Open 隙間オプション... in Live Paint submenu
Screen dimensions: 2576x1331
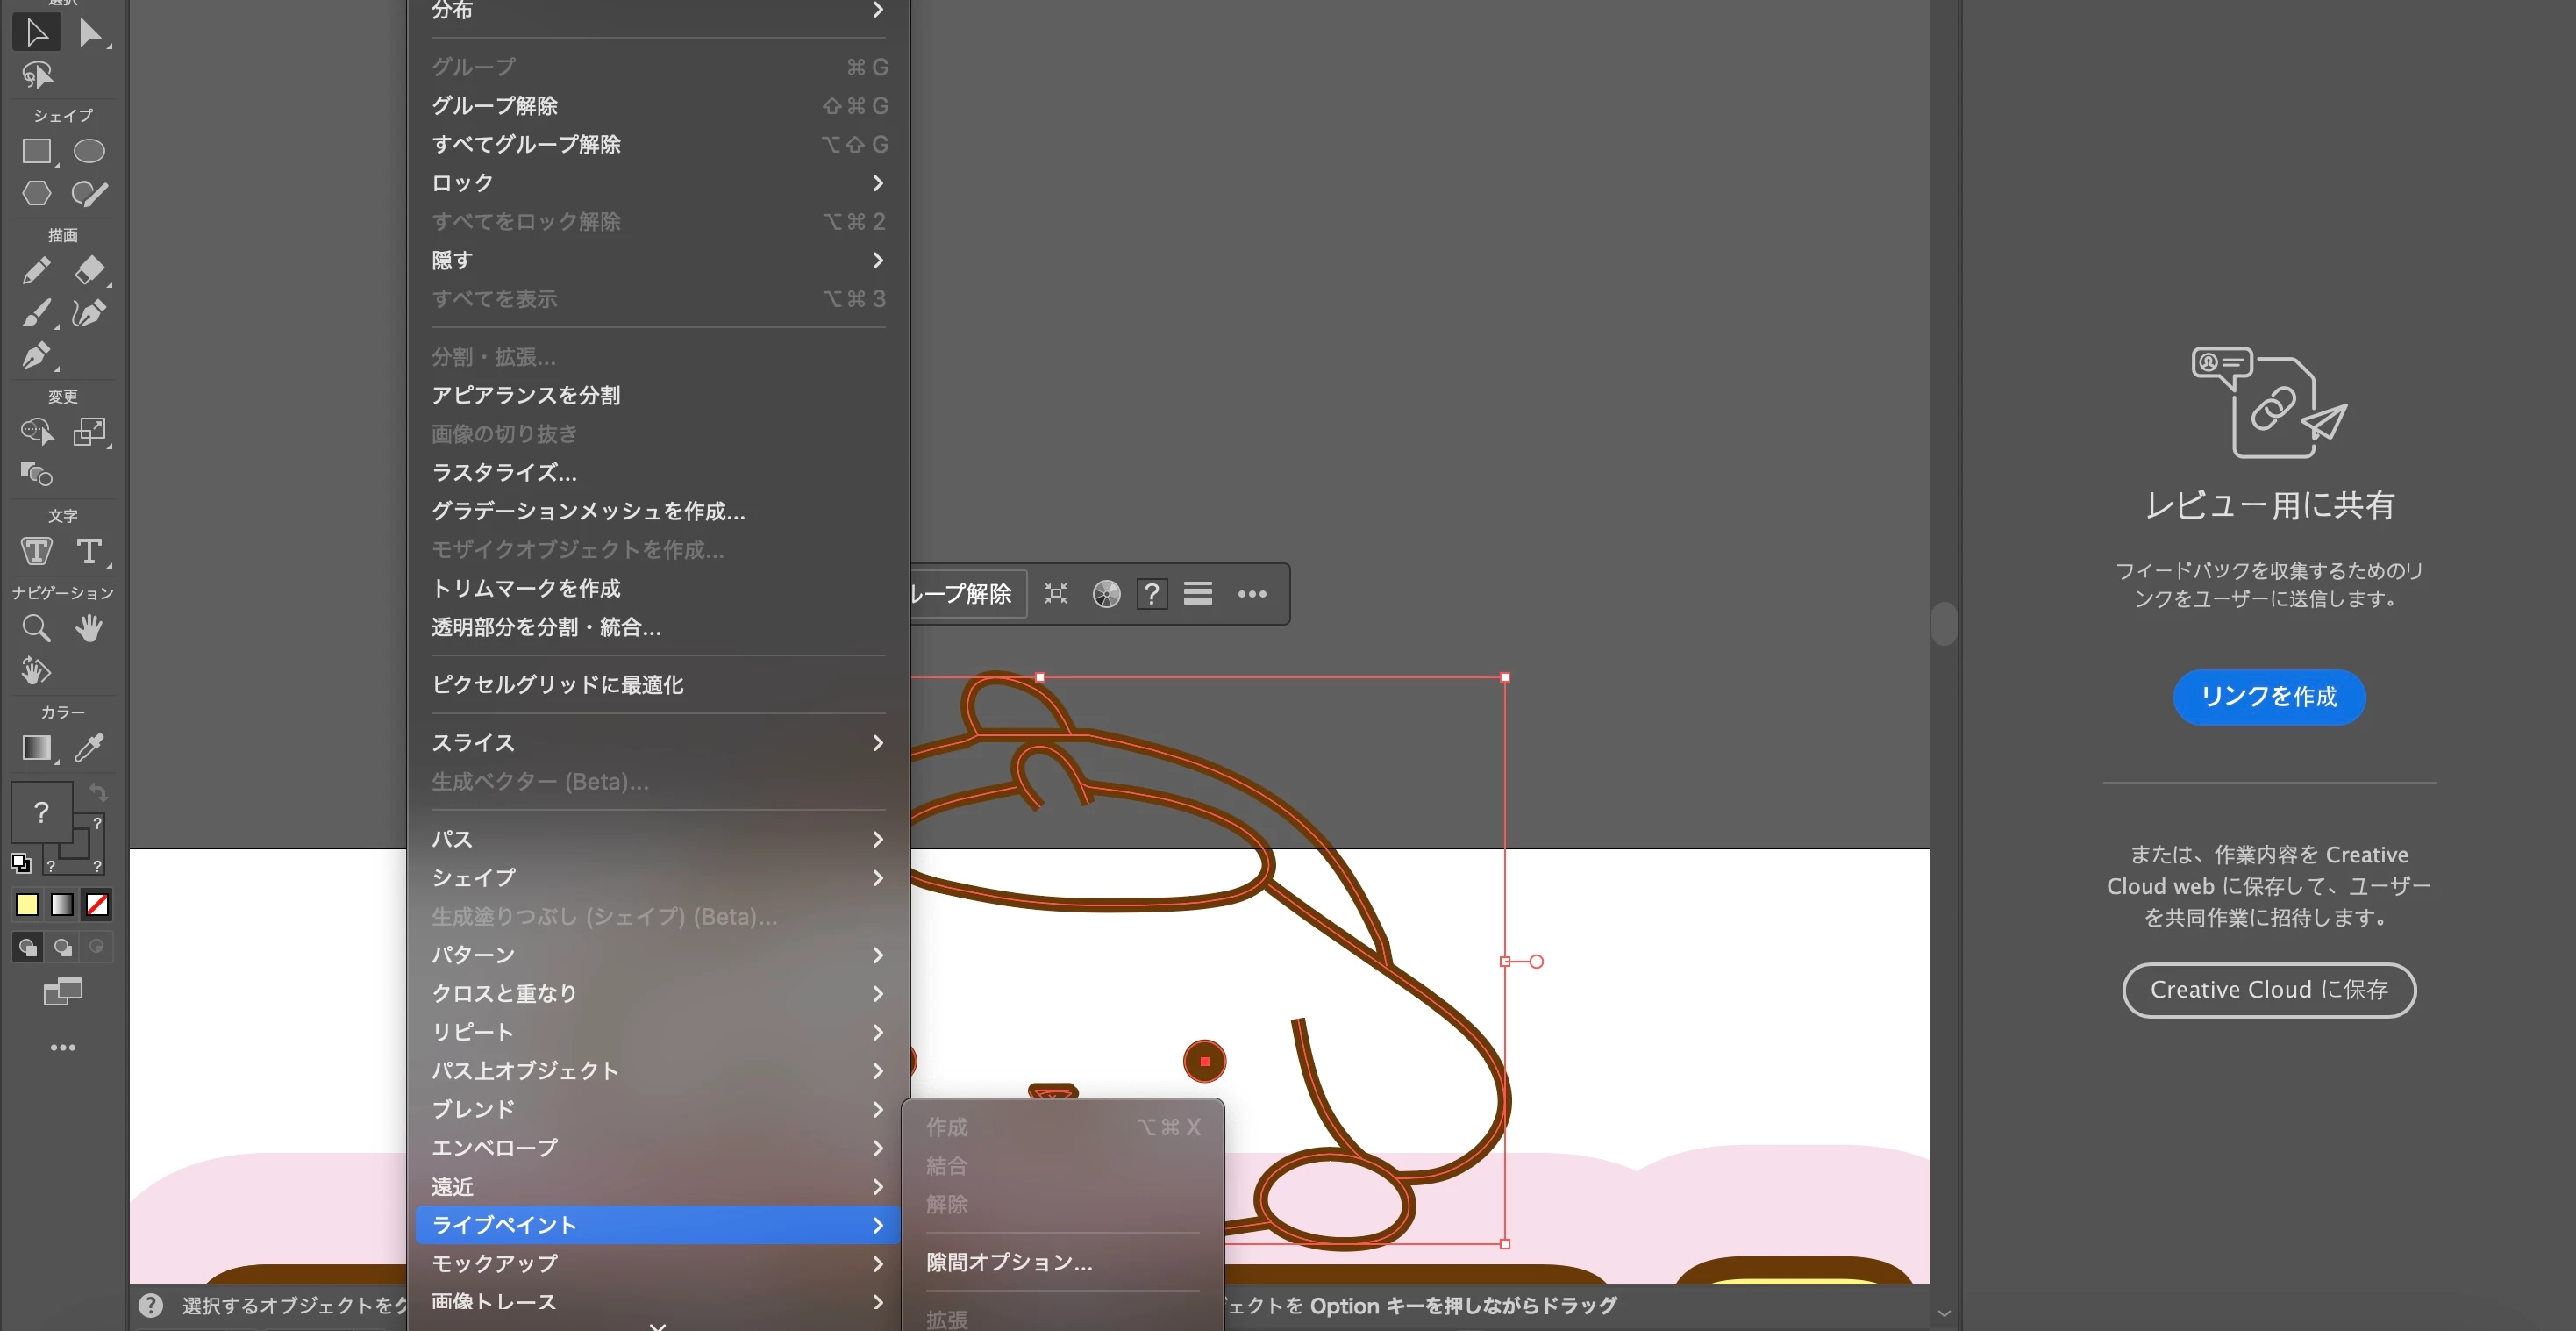tap(1009, 1262)
